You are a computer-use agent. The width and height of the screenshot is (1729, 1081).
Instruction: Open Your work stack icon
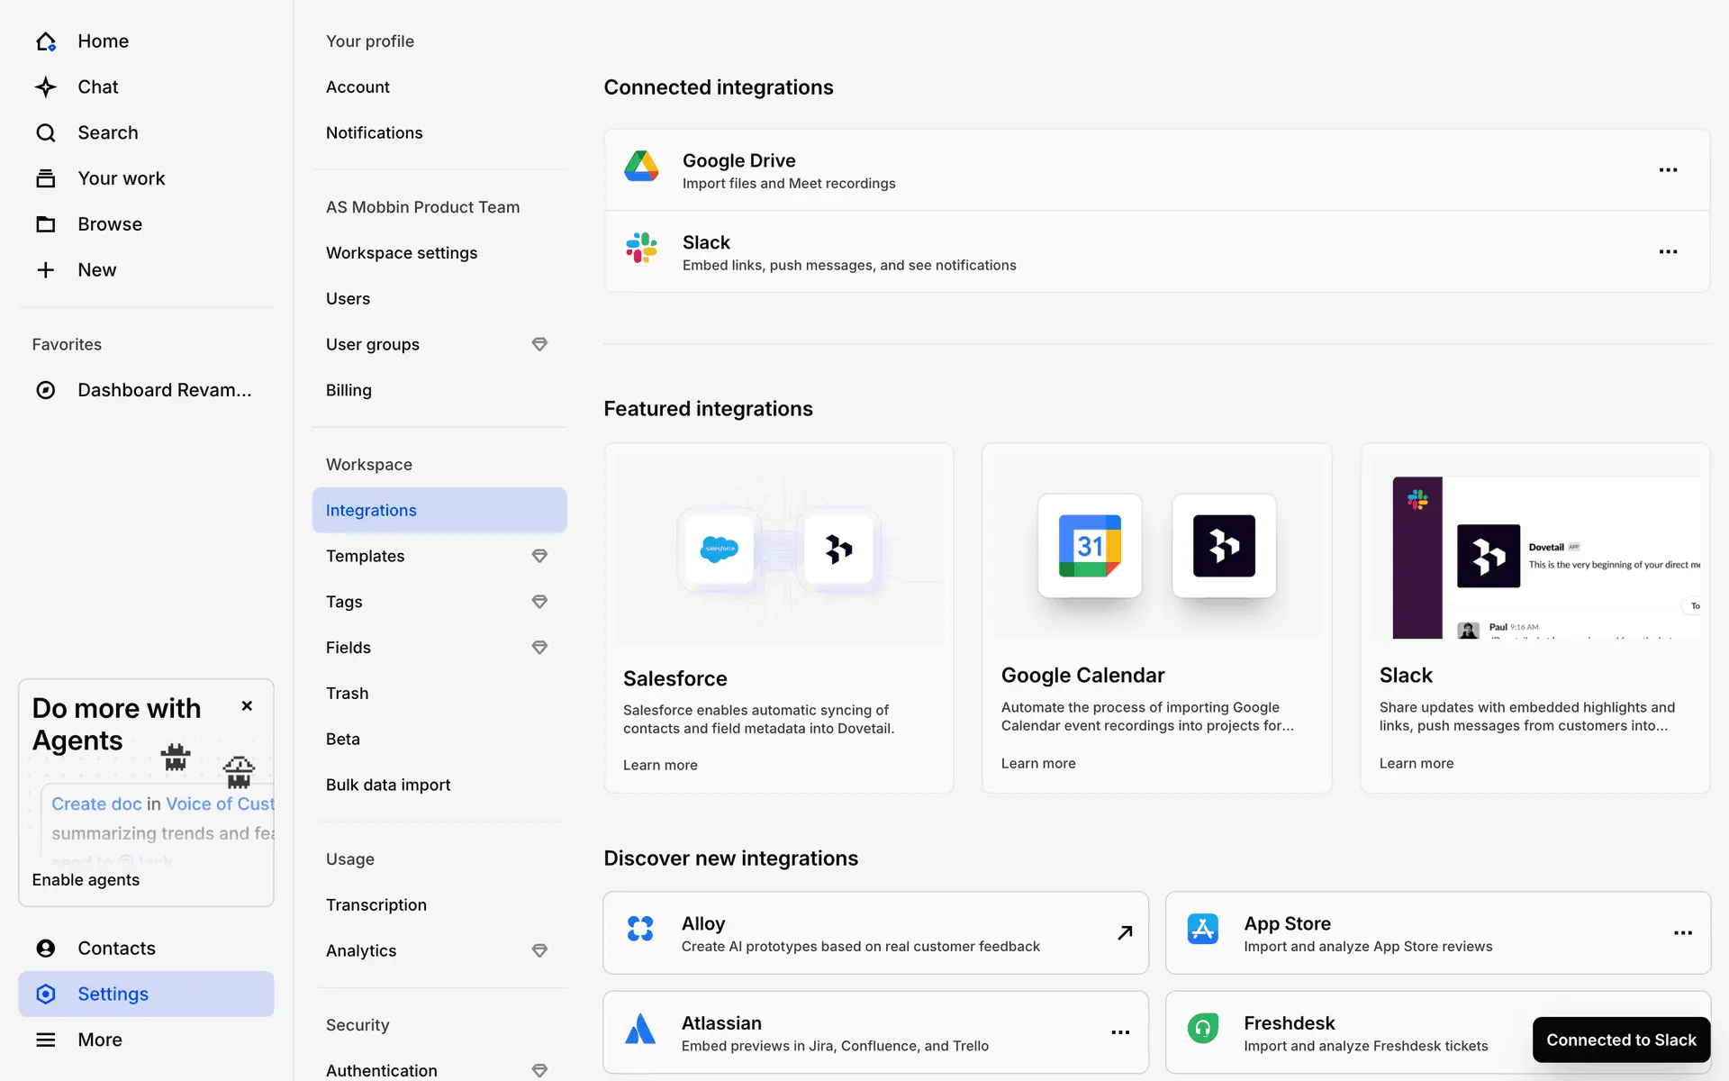point(46,178)
